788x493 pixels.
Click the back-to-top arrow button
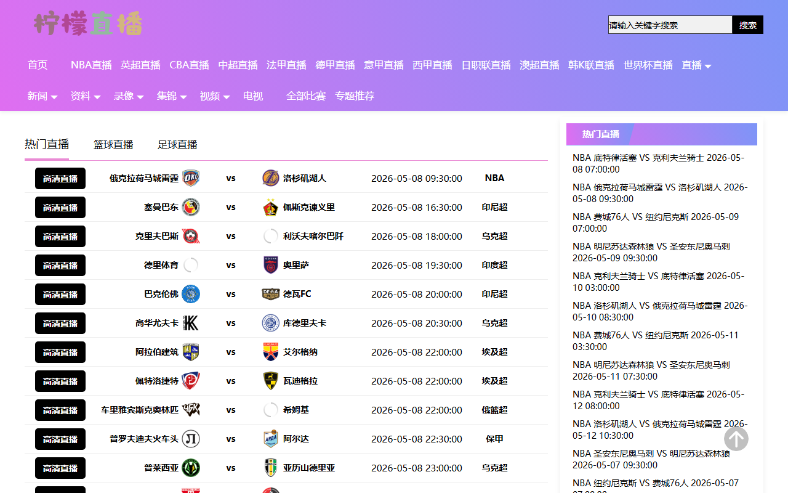[736, 439]
